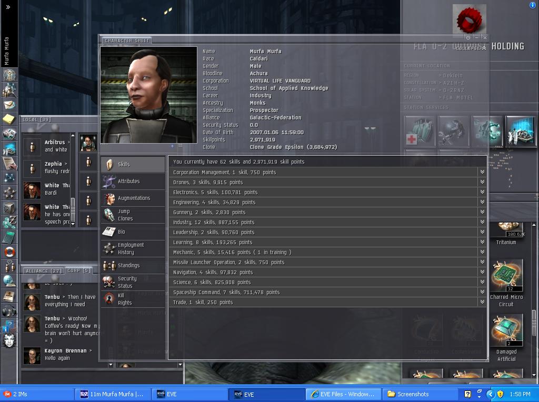The width and height of the screenshot is (539, 402).
Task: Open the Assets cube icon
Action: (x=9, y=207)
